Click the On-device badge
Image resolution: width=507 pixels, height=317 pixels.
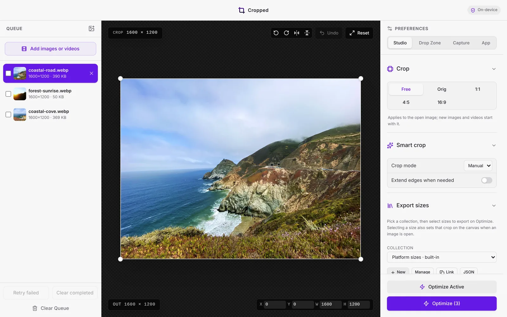coord(484,10)
